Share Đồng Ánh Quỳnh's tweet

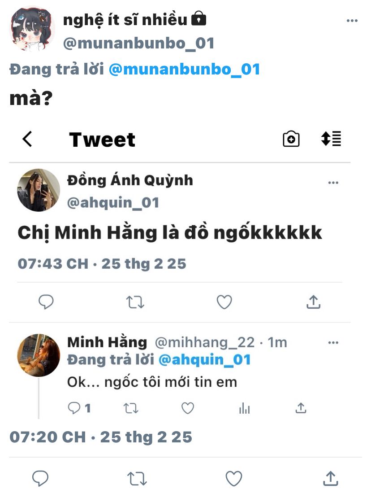pos(313,302)
